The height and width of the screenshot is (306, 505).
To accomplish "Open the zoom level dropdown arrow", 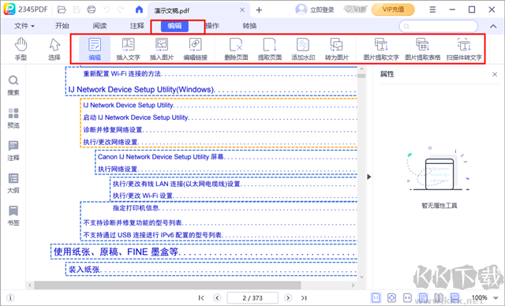I will [x=496, y=298].
